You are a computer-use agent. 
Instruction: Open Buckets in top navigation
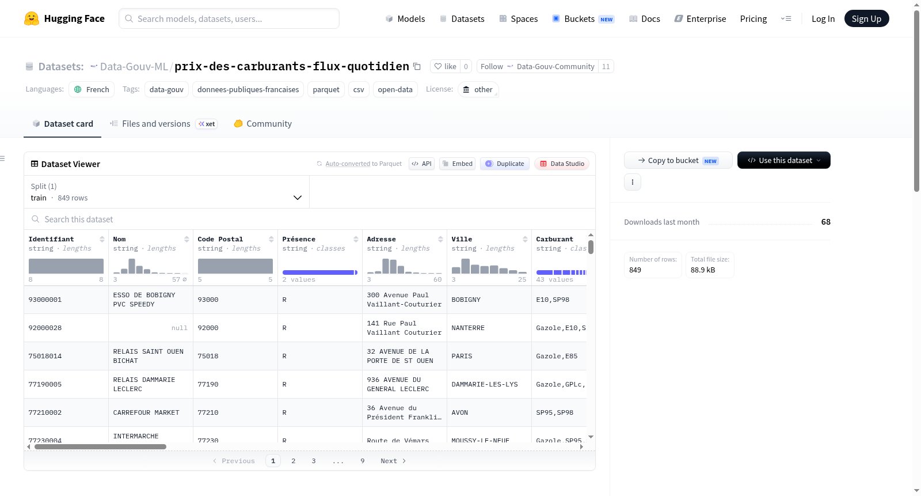(583, 18)
